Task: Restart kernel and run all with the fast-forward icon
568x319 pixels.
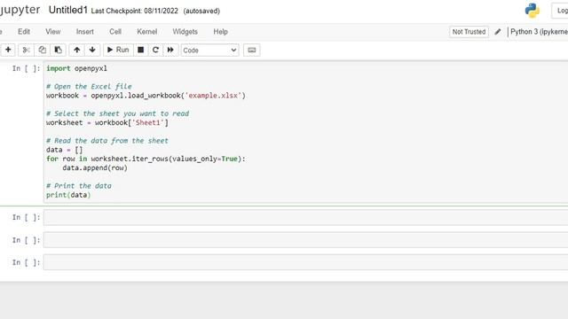Action: pyautogui.click(x=170, y=50)
